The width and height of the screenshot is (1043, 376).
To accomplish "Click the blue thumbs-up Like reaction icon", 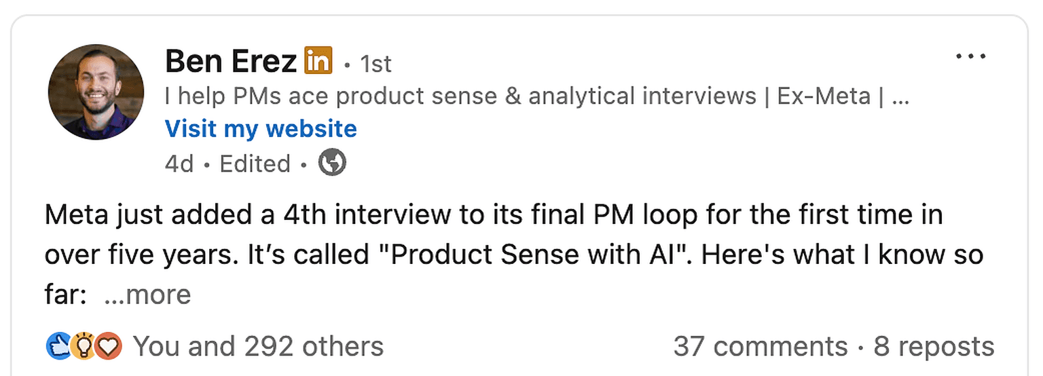I will pyautogui.click(x=58, y=347).
